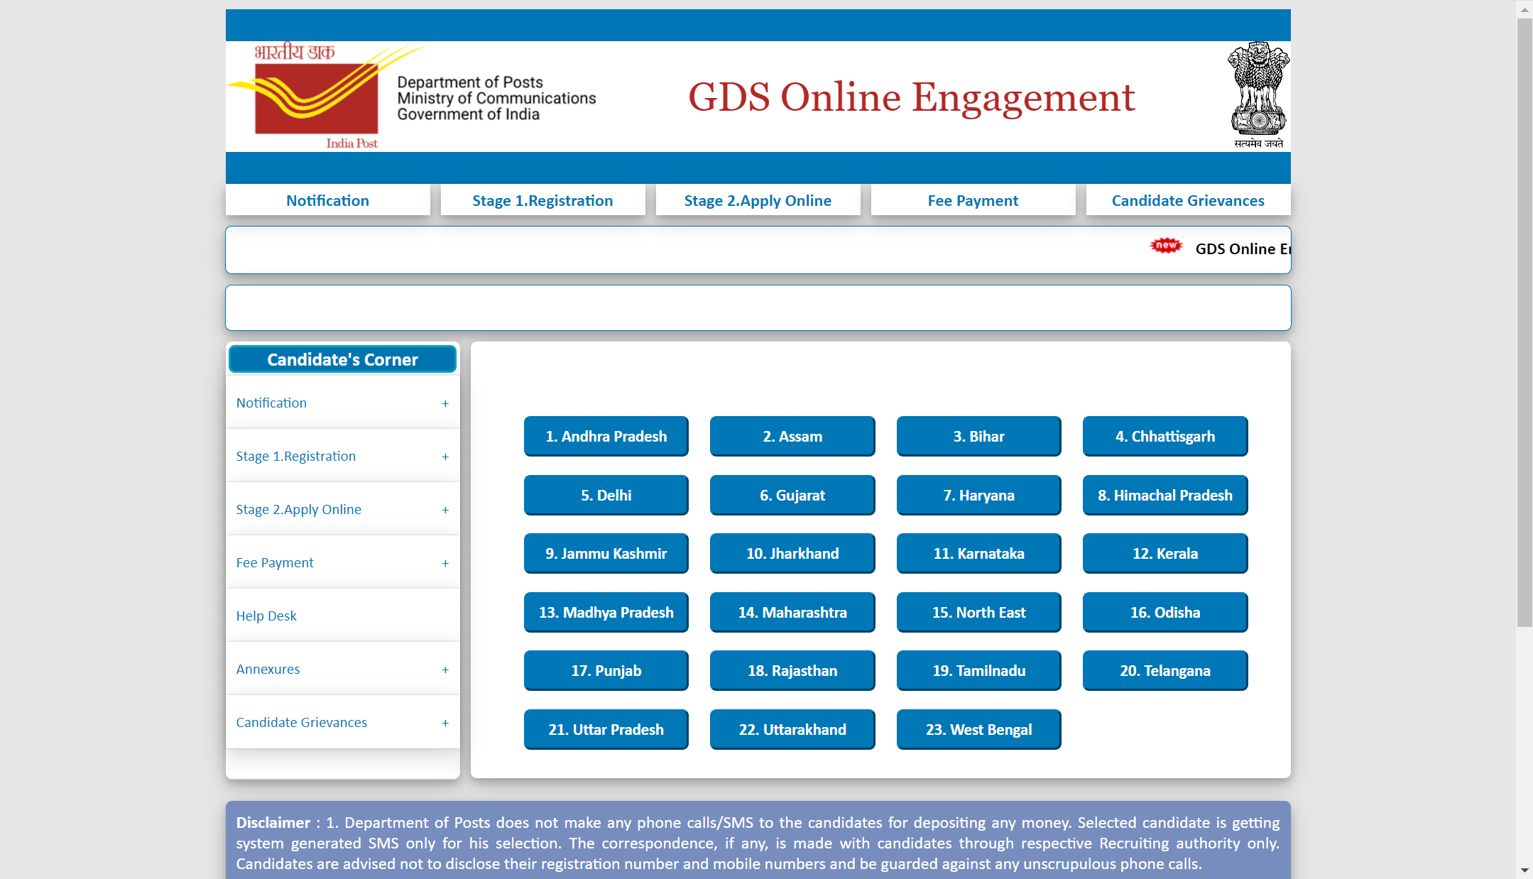The height and width of the screenshot is (879, 1533).
Task: Open Stage 1.Registration top tab
Action: click(x=542, y=200)
